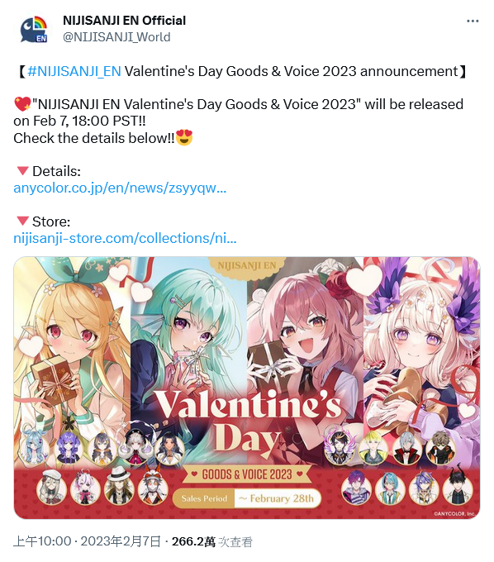This screenshot has height=562, width=494.
Task: Click the blue-haired character avatar far left
Action: tap(35, 448)
